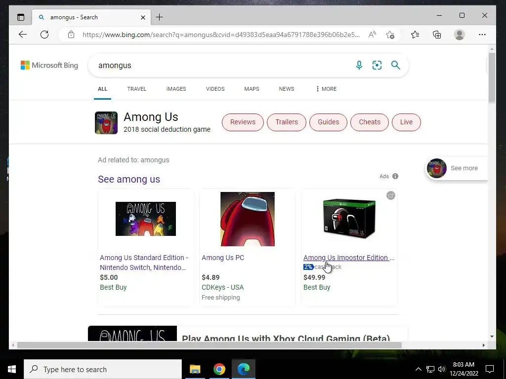
Task: Switch to MAPS tab
Action: point(252,89)
